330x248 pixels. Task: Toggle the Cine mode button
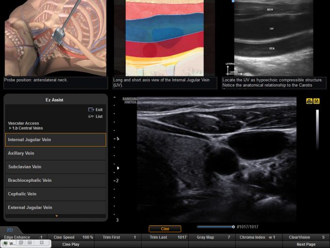165,229
